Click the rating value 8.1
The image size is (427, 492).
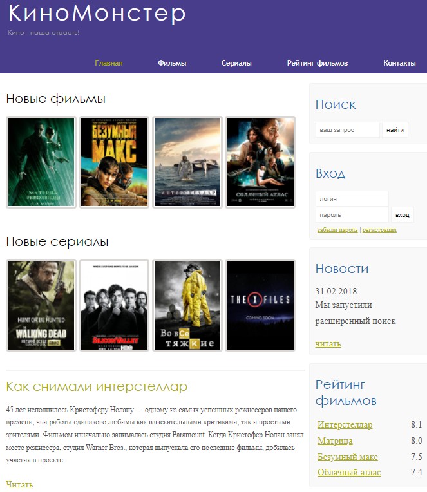click(417, 424)
